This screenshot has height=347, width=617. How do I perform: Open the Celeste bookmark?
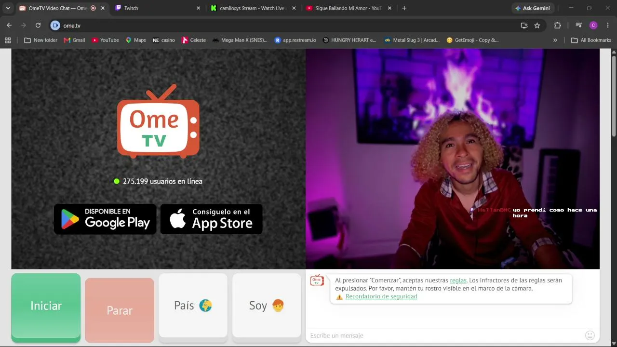tap(194, 40)
